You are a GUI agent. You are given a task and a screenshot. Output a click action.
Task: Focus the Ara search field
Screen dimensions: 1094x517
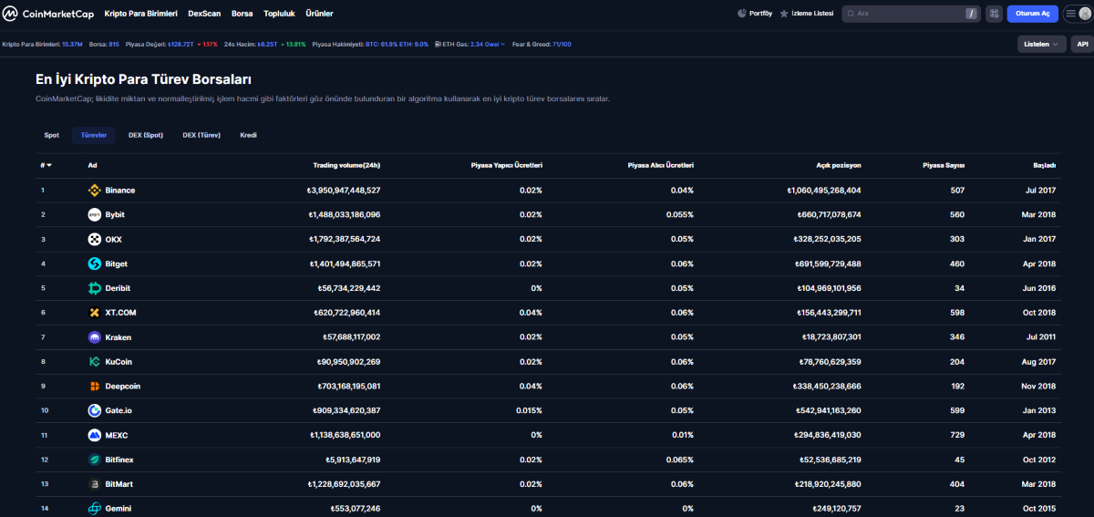909,14
